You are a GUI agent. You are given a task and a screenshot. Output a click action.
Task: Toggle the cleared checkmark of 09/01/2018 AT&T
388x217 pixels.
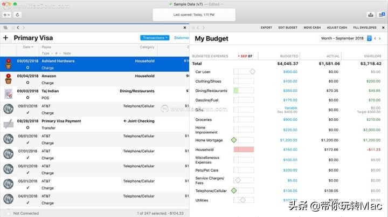coord(27,113)
